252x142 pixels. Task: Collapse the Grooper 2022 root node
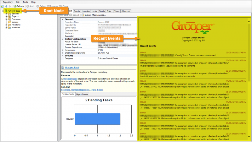3,11
